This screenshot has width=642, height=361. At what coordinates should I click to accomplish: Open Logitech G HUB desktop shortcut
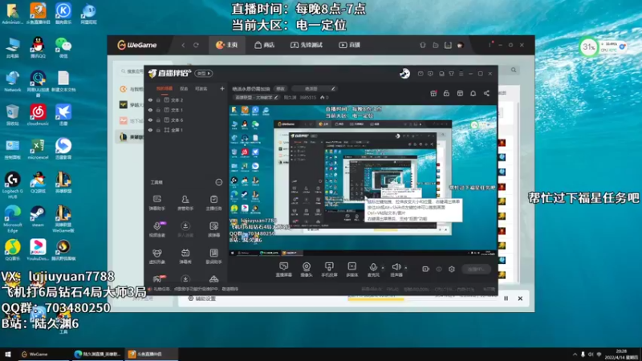coord(12,185)
